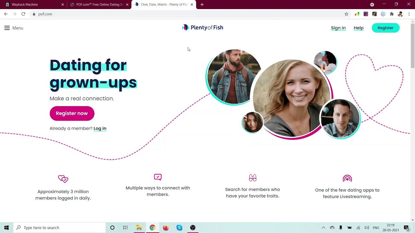Screen dimensions: 415x233
Task: Click the Log in link
Action: (100, 128)
